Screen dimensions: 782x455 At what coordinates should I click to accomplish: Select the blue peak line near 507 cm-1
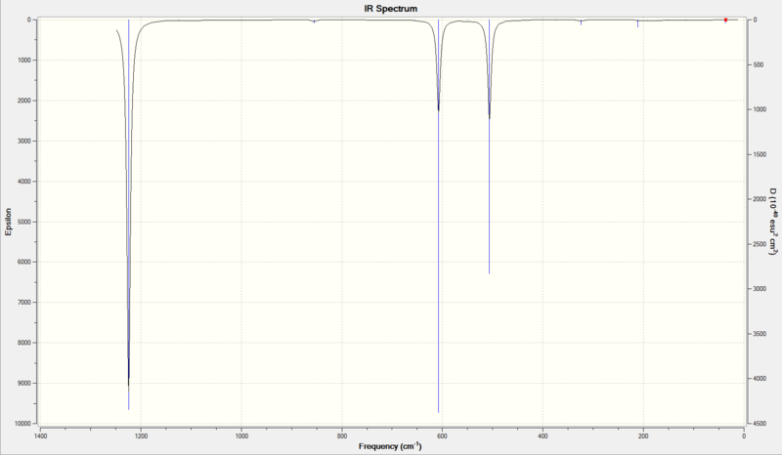(x=490, y=146)
